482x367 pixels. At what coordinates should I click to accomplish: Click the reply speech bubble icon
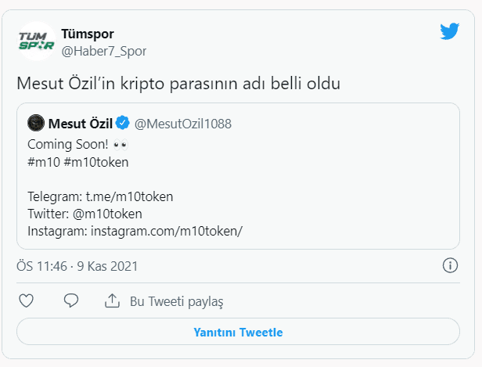(71, 300)
